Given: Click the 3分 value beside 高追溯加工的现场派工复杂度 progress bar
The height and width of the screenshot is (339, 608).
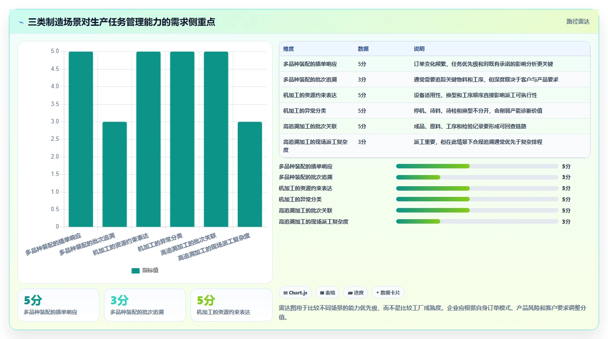Looking at the screenshot, I should point(566,221).
